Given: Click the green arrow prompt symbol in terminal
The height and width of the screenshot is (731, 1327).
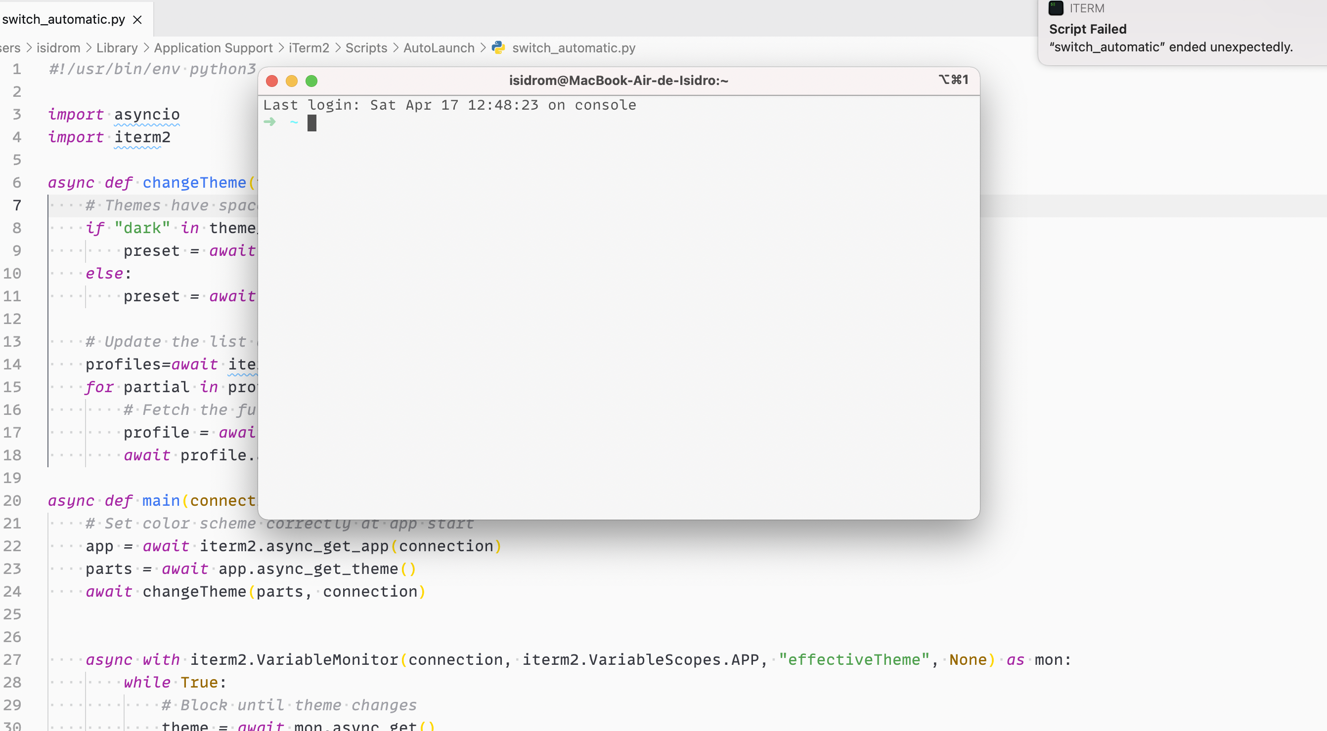Looking at the screenshot, I should coord(269,122).
